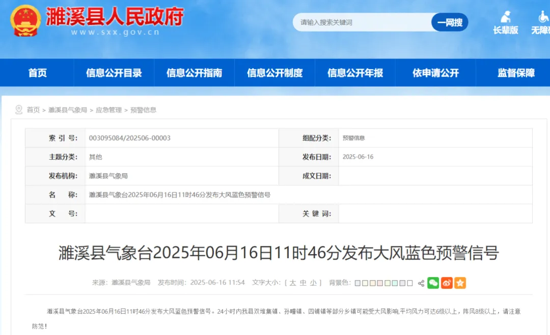Open the 信息公开制度 menu item
The width and height of the screenshot is (550, 335).
point(274,73)
